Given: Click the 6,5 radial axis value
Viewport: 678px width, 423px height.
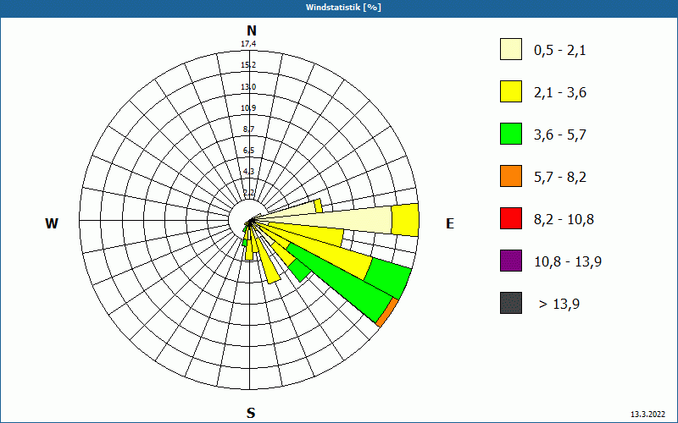Looking at the screenshot, I should pos(248,151).
